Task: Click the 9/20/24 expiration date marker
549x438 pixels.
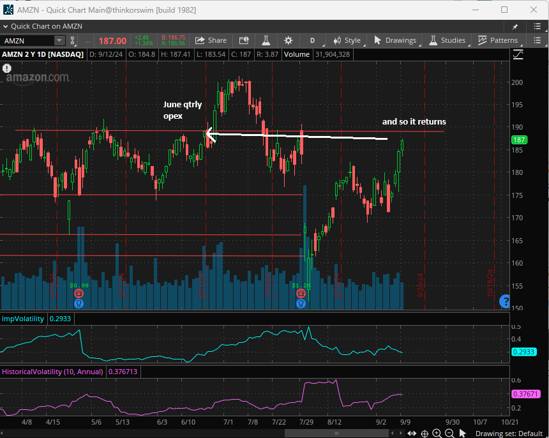Action: pos(421,285)
